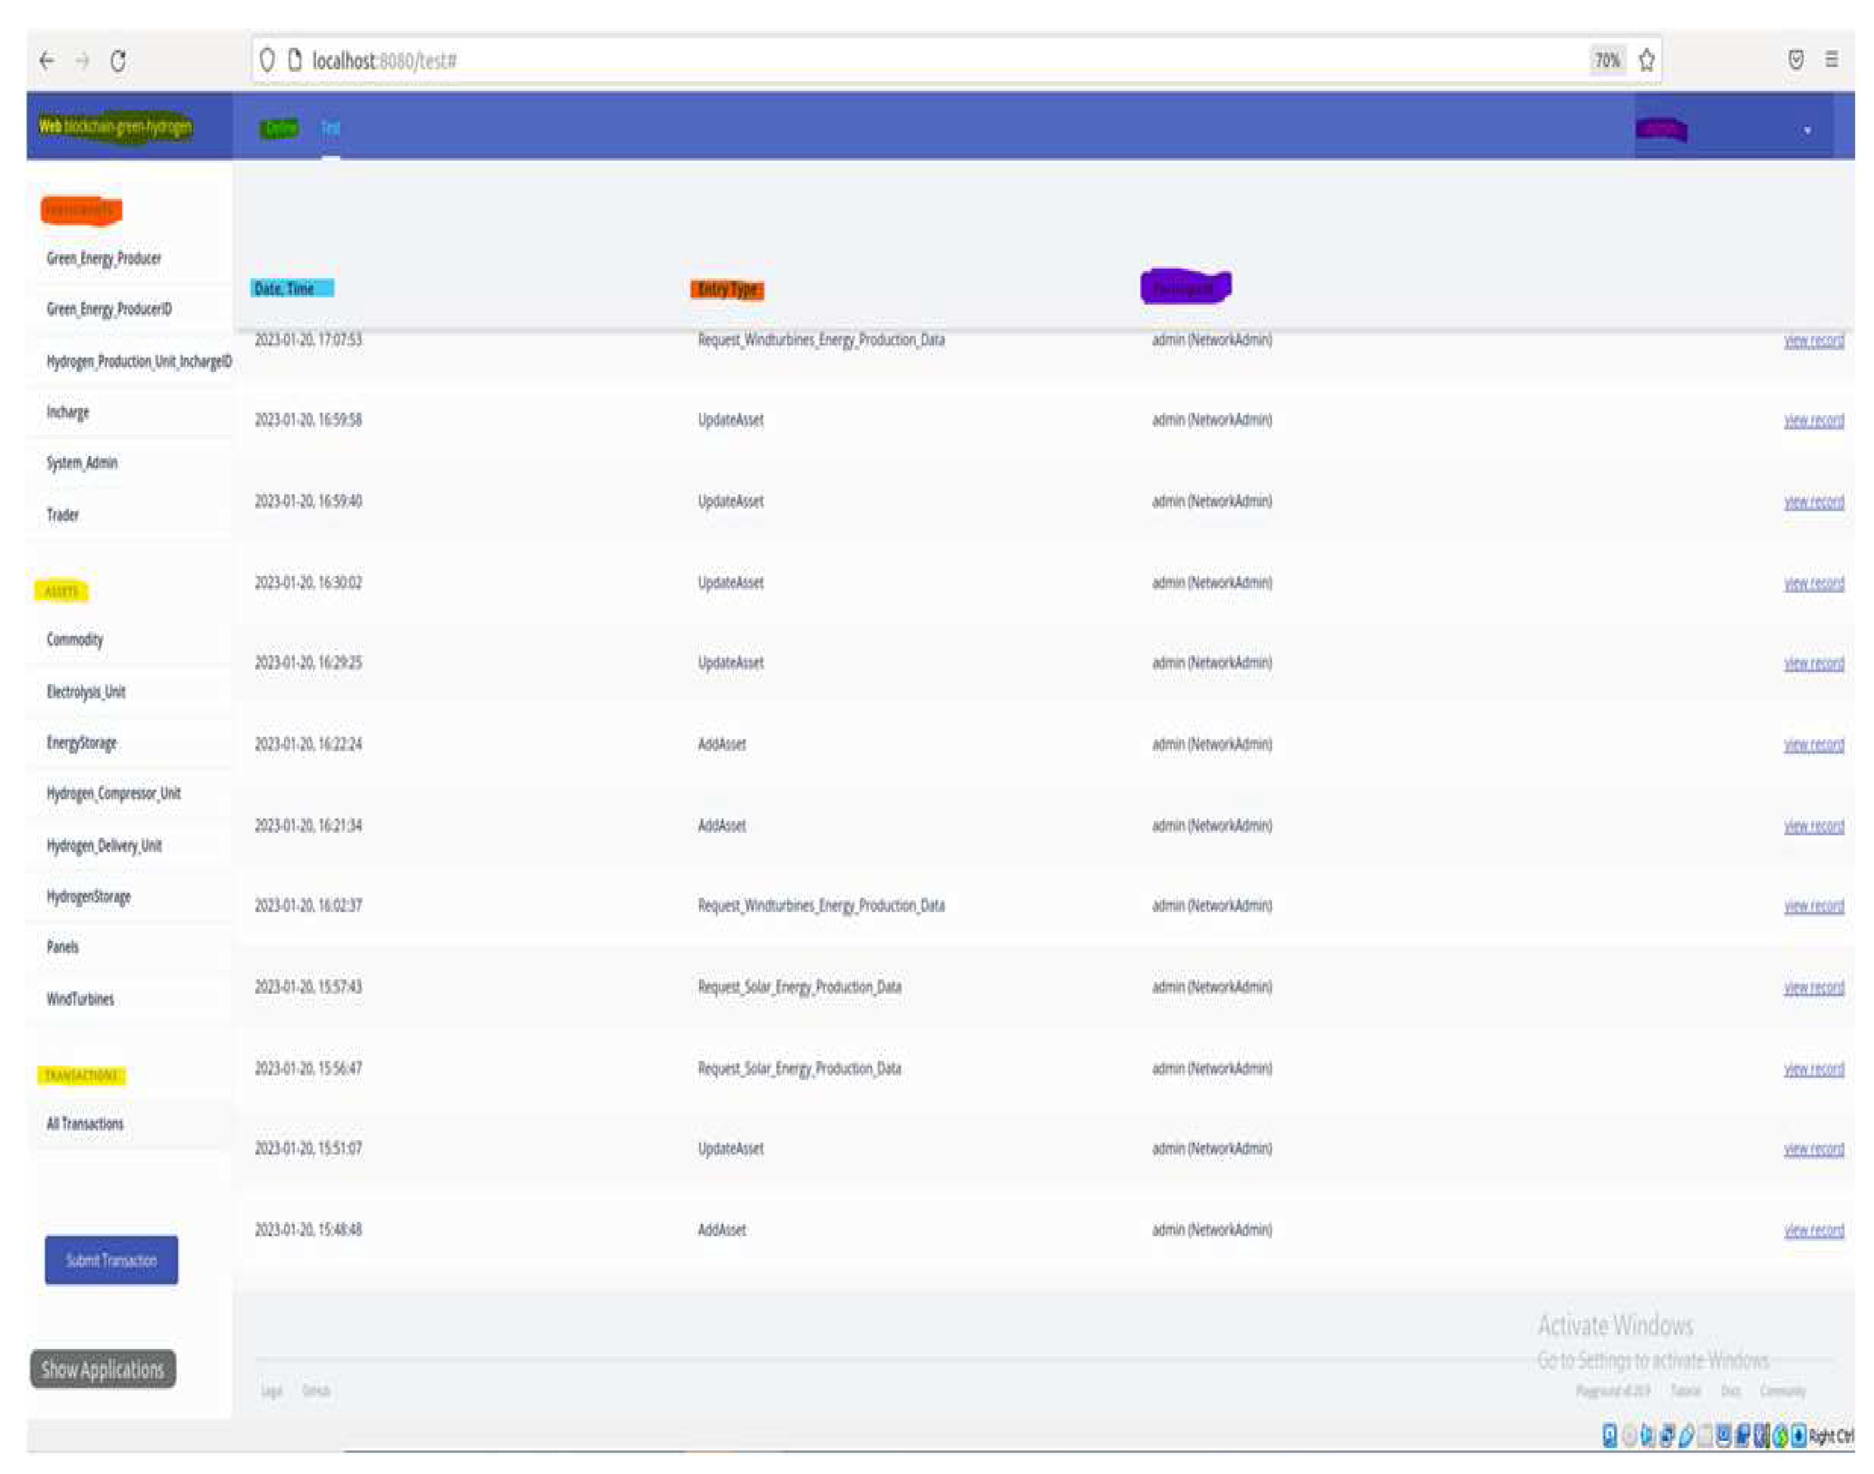Image resolution: width=1874 pixels, height=1474 pixels.
Task: Click the tracking protection shield in address bar
Action: click(x=267, y=60)
